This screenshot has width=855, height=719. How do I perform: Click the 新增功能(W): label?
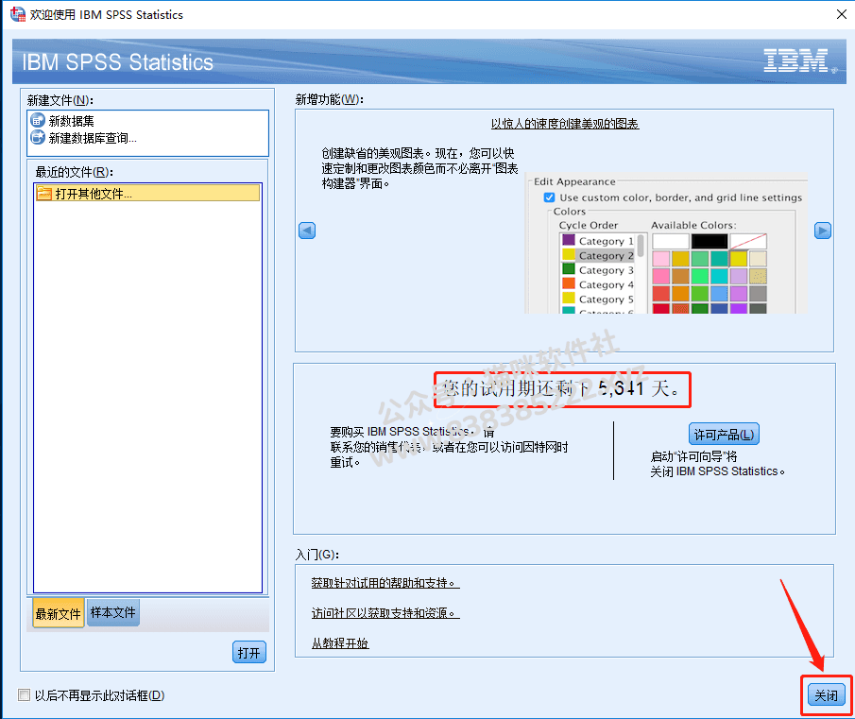click(x=330, y=99)
